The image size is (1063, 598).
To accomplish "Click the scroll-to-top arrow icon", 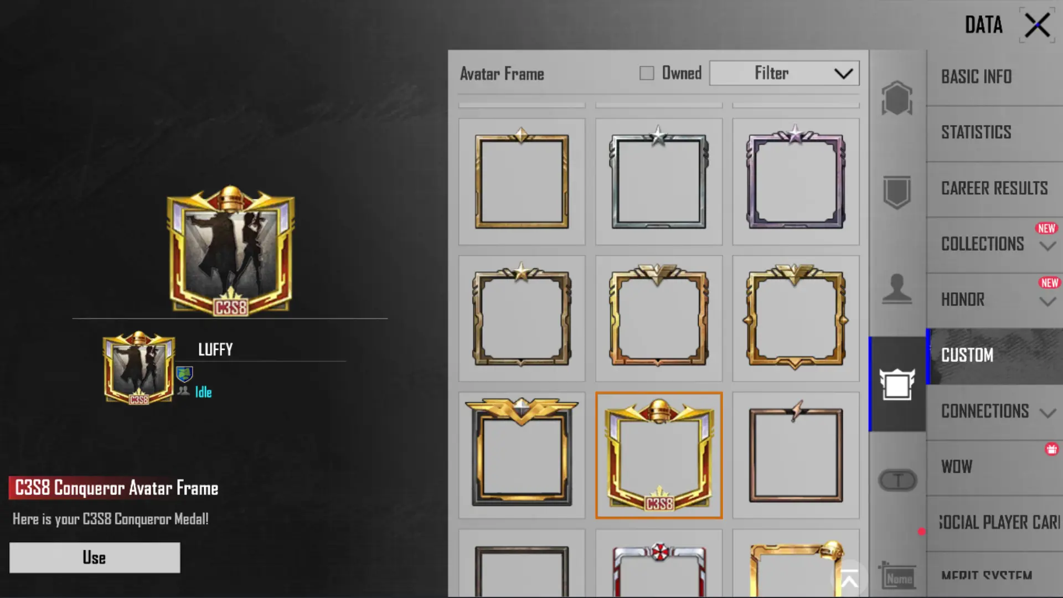I will (x=849, y=581).
